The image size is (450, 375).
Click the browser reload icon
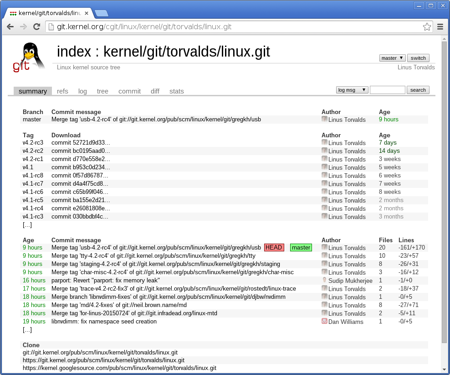point(37,27)
